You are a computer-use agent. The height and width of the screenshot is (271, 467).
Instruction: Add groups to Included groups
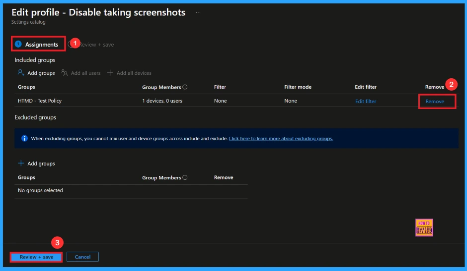(x=36, y=73)
